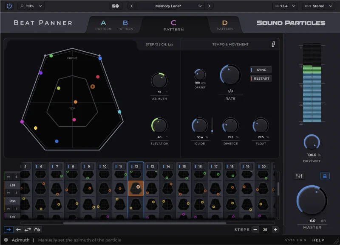Increase steps with the plus button
This screenshot has width=340, height=245.
275,229
